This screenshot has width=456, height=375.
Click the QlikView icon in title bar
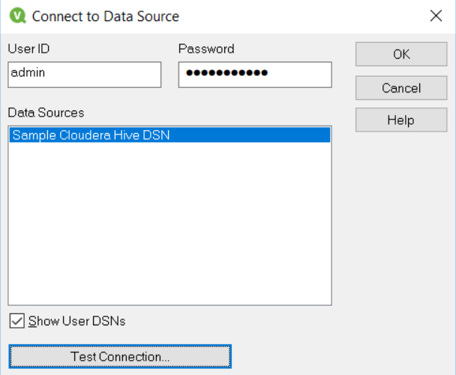18,16
